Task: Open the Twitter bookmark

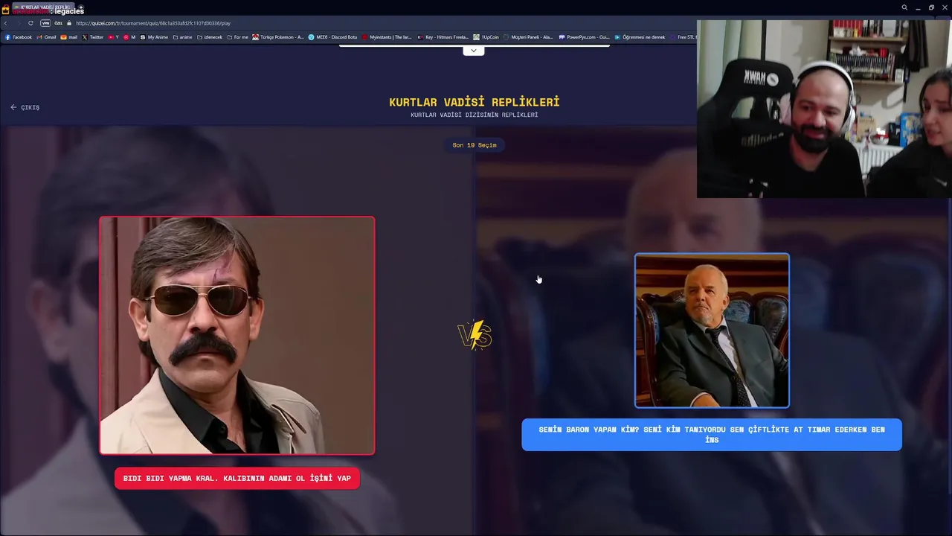Action: [x=93, y=37]
